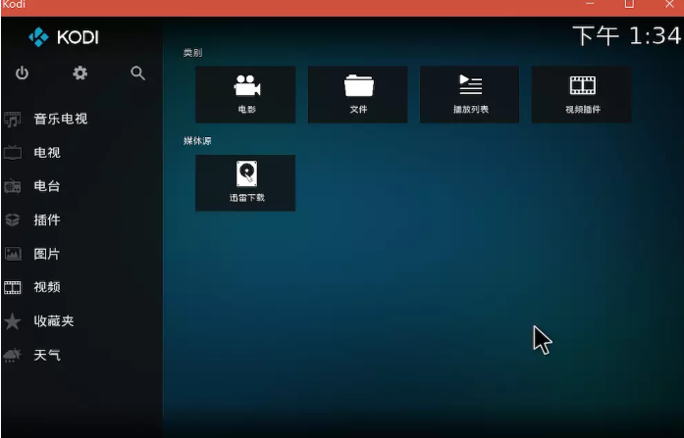The image size is (684, 438).
Task: Select 天气 in the main menu
Action: [82, 356]
